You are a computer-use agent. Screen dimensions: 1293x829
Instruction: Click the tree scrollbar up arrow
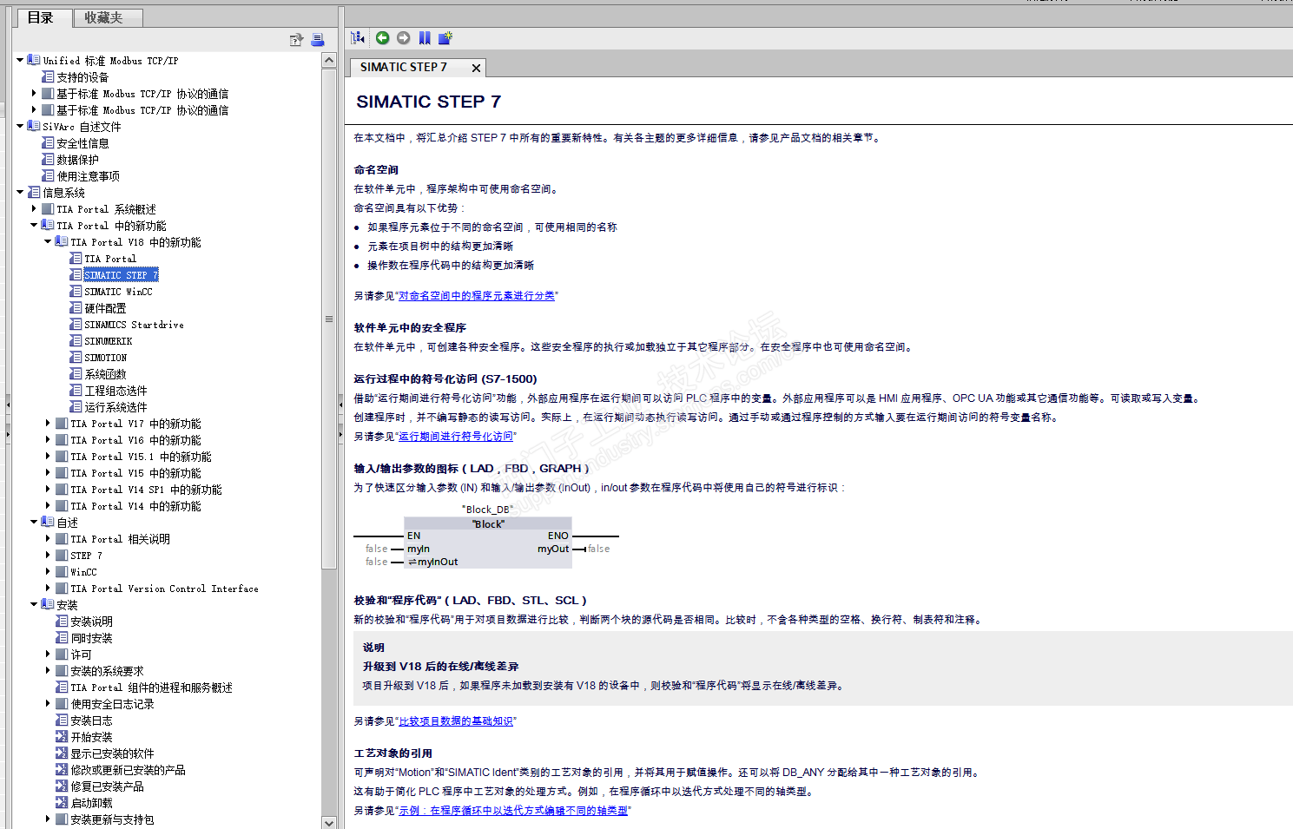point(329,60)
